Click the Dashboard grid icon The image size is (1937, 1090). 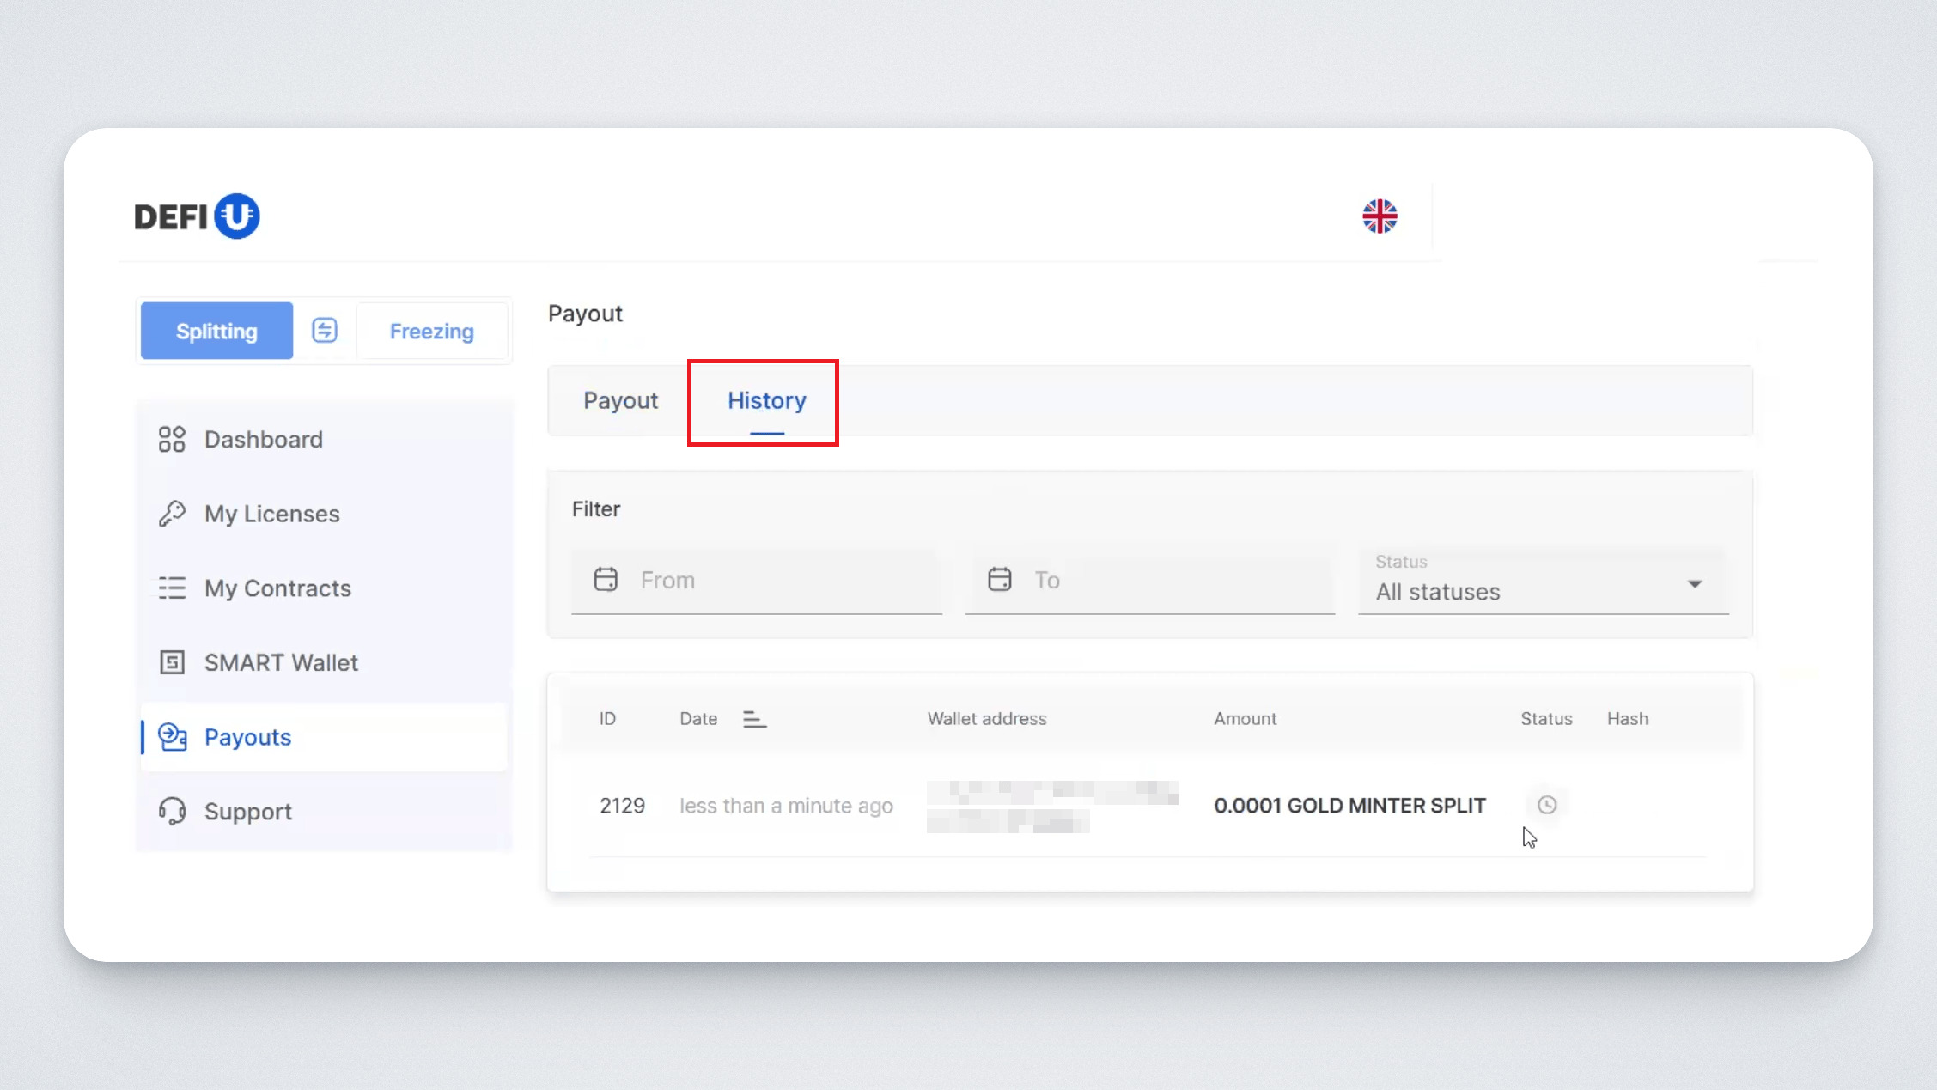coord(172,439)
